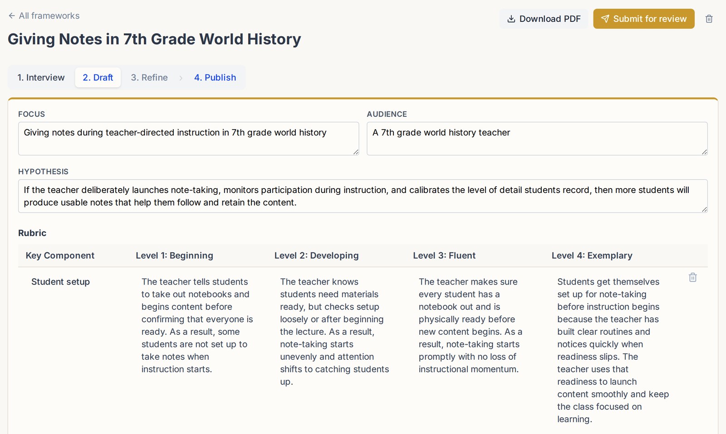Click the back arrow beside All frameworks

point(12,16)
